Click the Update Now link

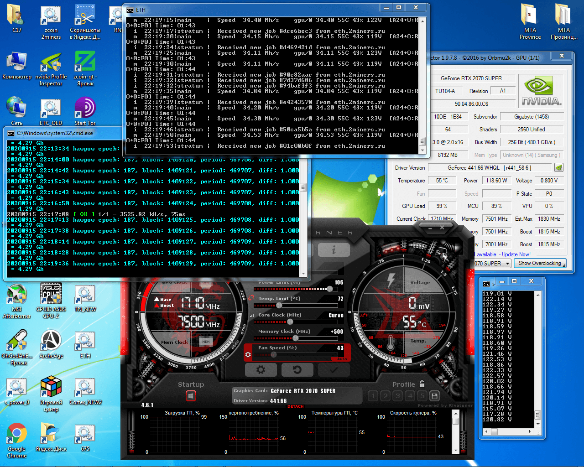click(516, 254)
